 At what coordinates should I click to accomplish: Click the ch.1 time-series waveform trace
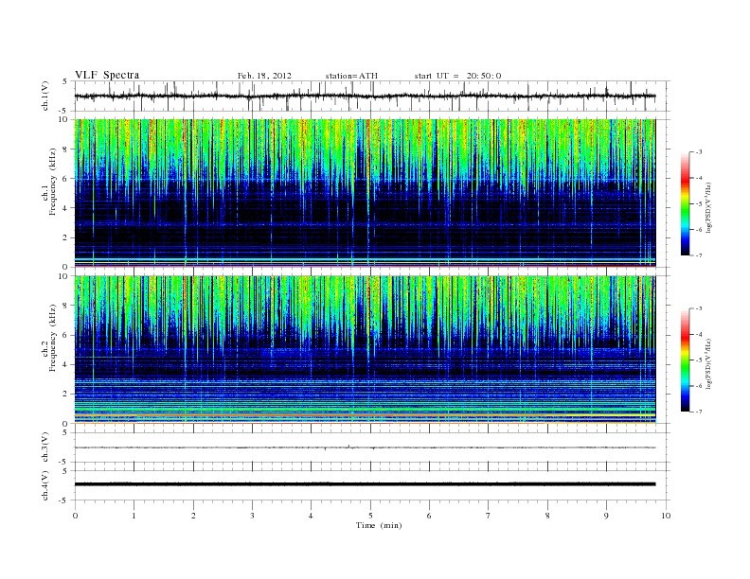pyautogui.click(x=365, y=96)
